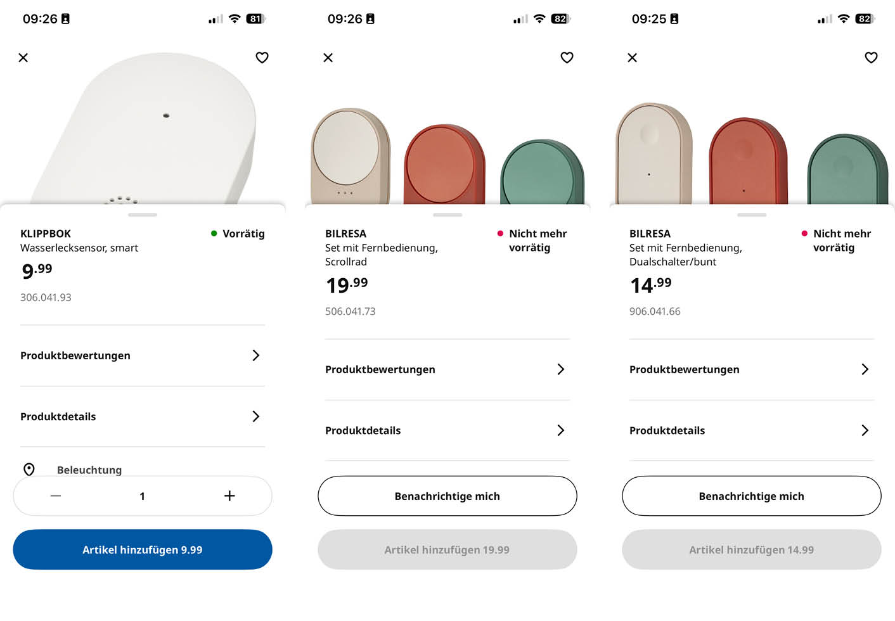Tap Benachrichtige mich for BILRESA Scrollrad
The width and height of the screenshot is (895, 621).
point(447,496)
